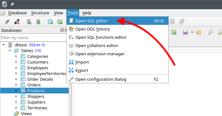This screenshot has height=116, width=222.
Task: Choose Import from Tools menu
Action: (117, 62)
